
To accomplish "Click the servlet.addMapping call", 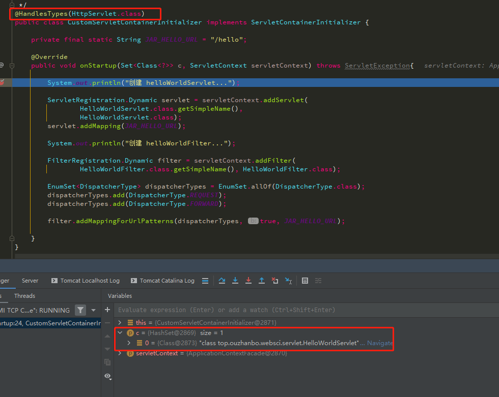I will click(x=116, y=126).
